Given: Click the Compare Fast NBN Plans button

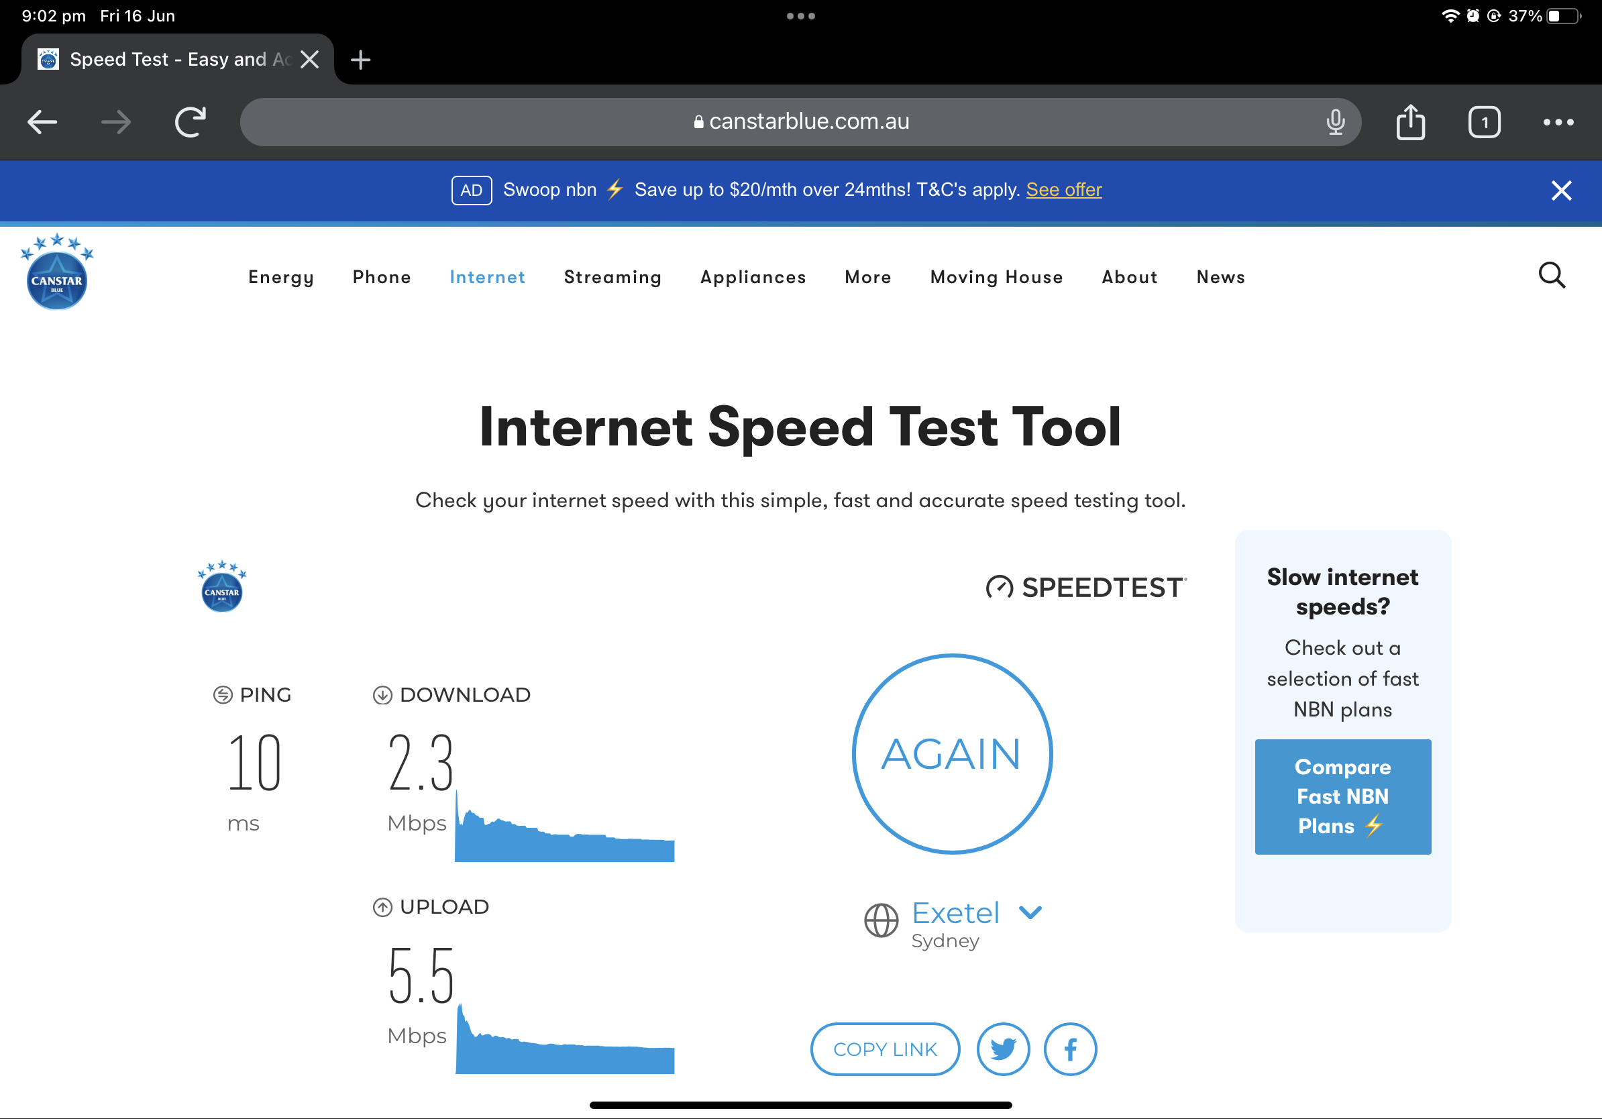Looking at the screenshot, I should click(1342, 797).
